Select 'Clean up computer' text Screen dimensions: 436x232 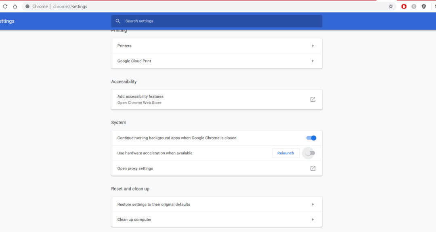134,219
